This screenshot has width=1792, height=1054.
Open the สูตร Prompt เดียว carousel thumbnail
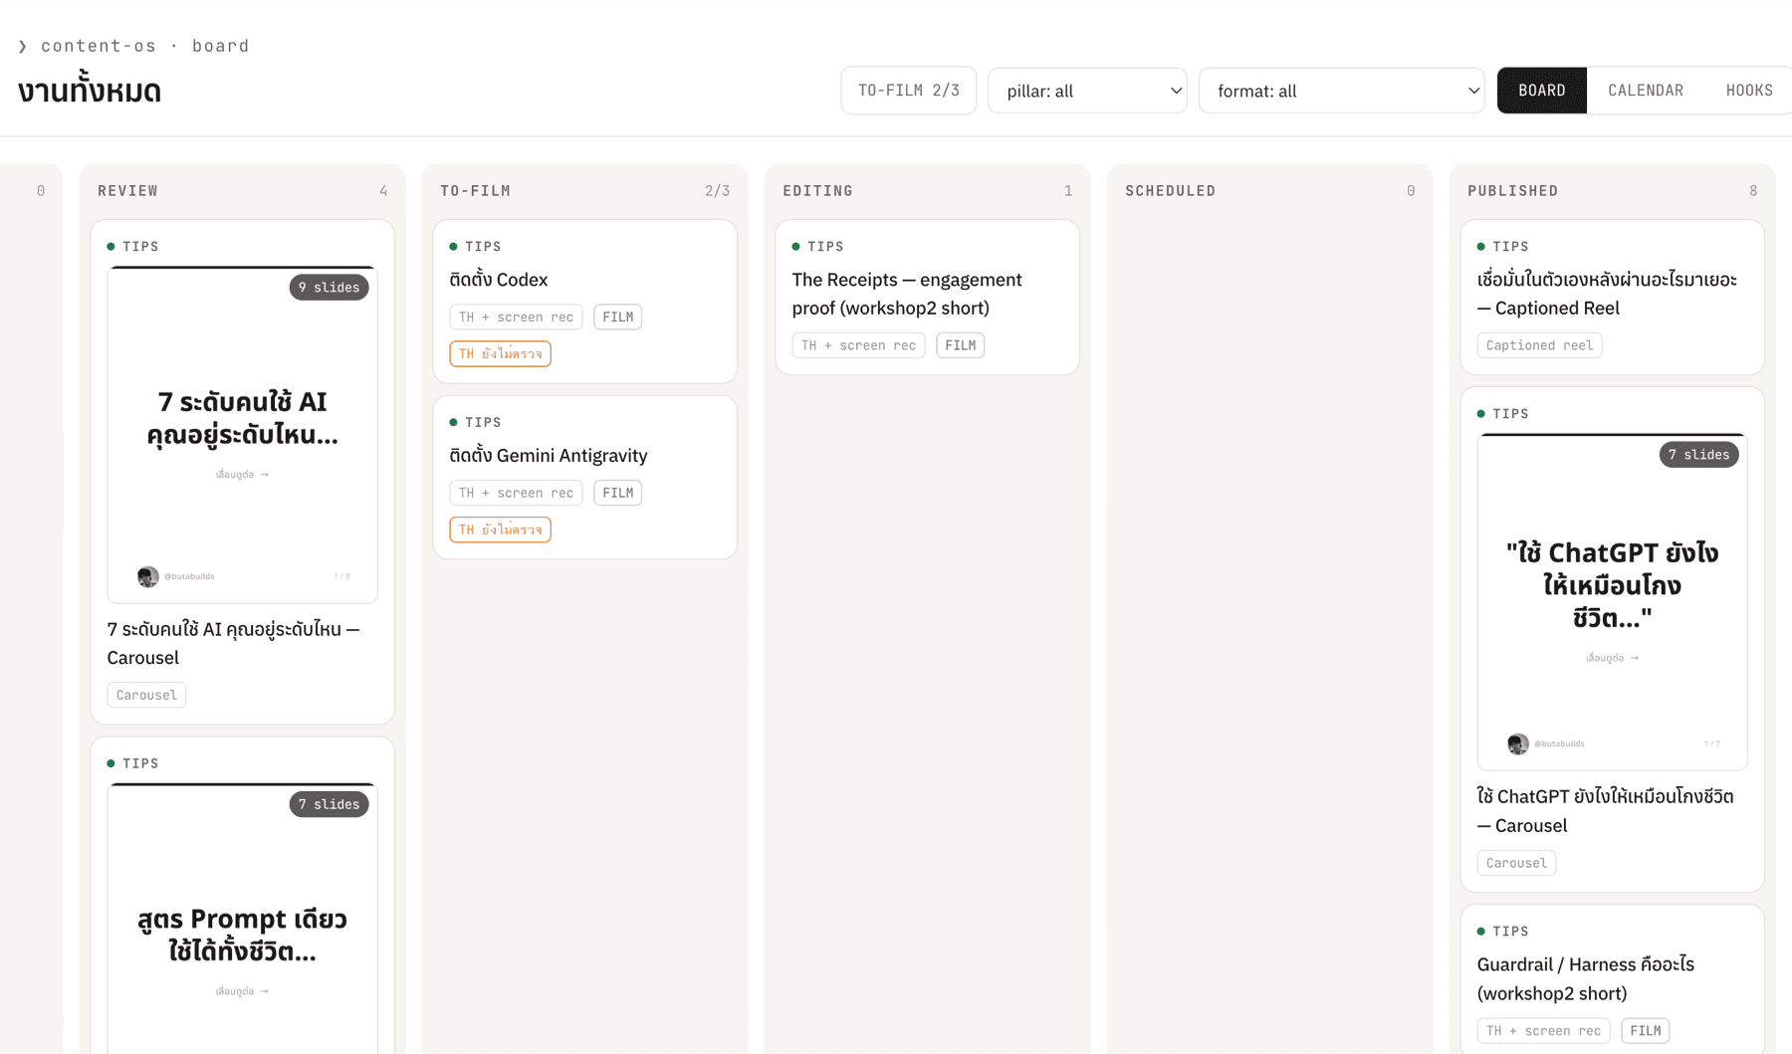tap(242, 919)
